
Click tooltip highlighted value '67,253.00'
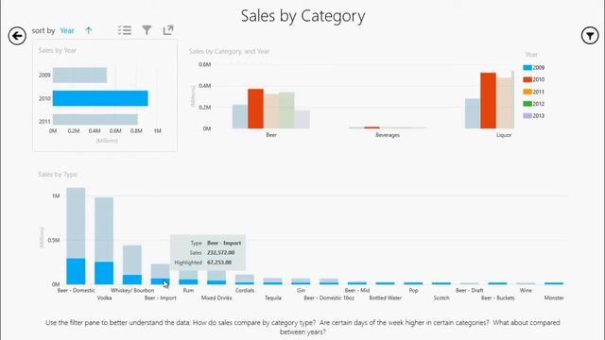coord(219,263)
